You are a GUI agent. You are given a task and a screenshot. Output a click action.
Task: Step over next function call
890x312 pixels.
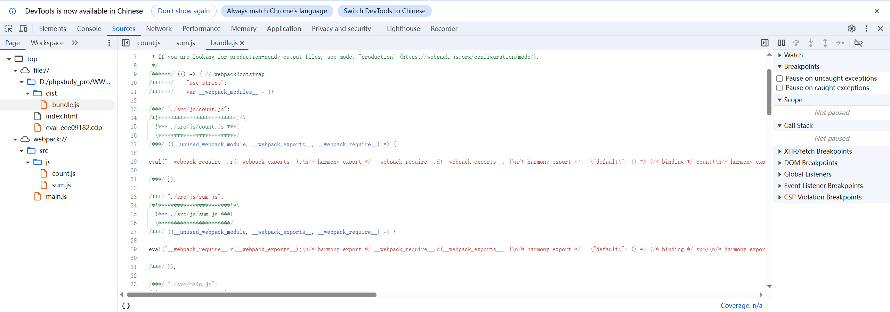(796, 43)
